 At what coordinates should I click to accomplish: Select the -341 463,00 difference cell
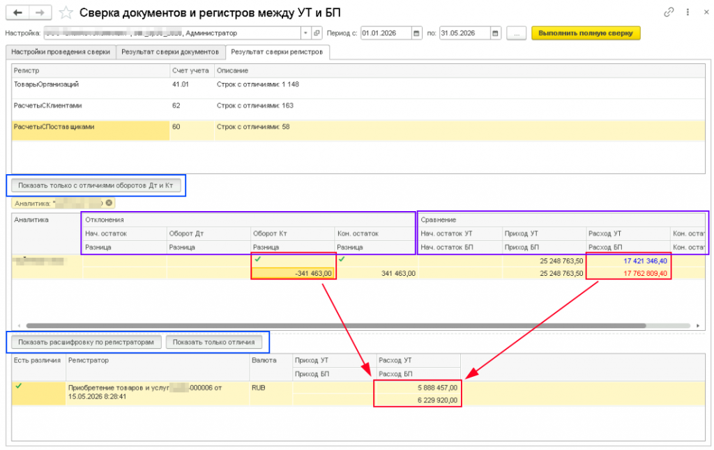pos(294,274)
